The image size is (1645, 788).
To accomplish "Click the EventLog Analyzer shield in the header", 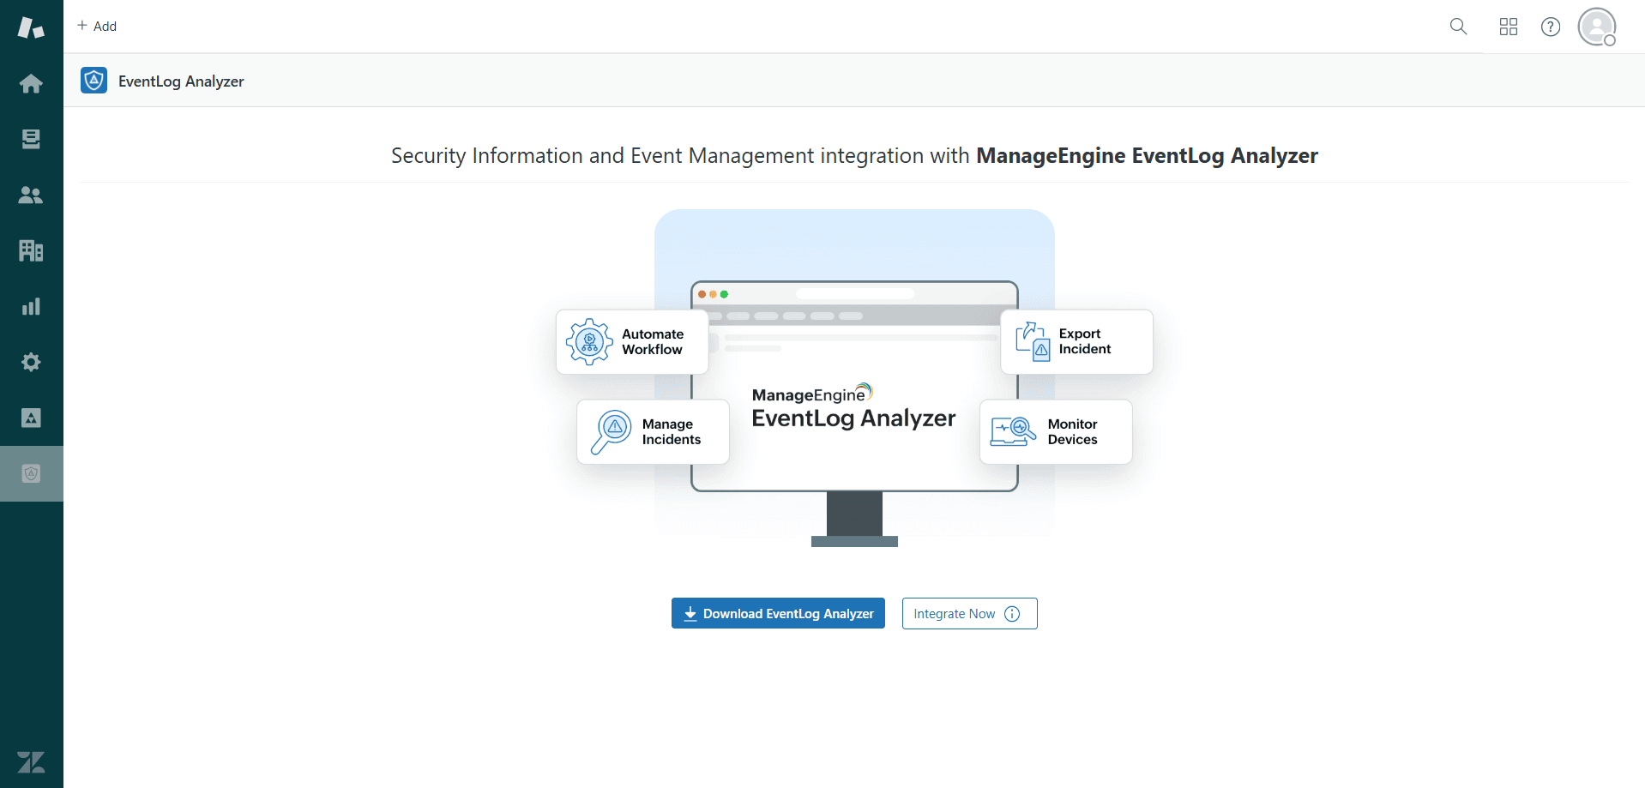I will [93, 81].
